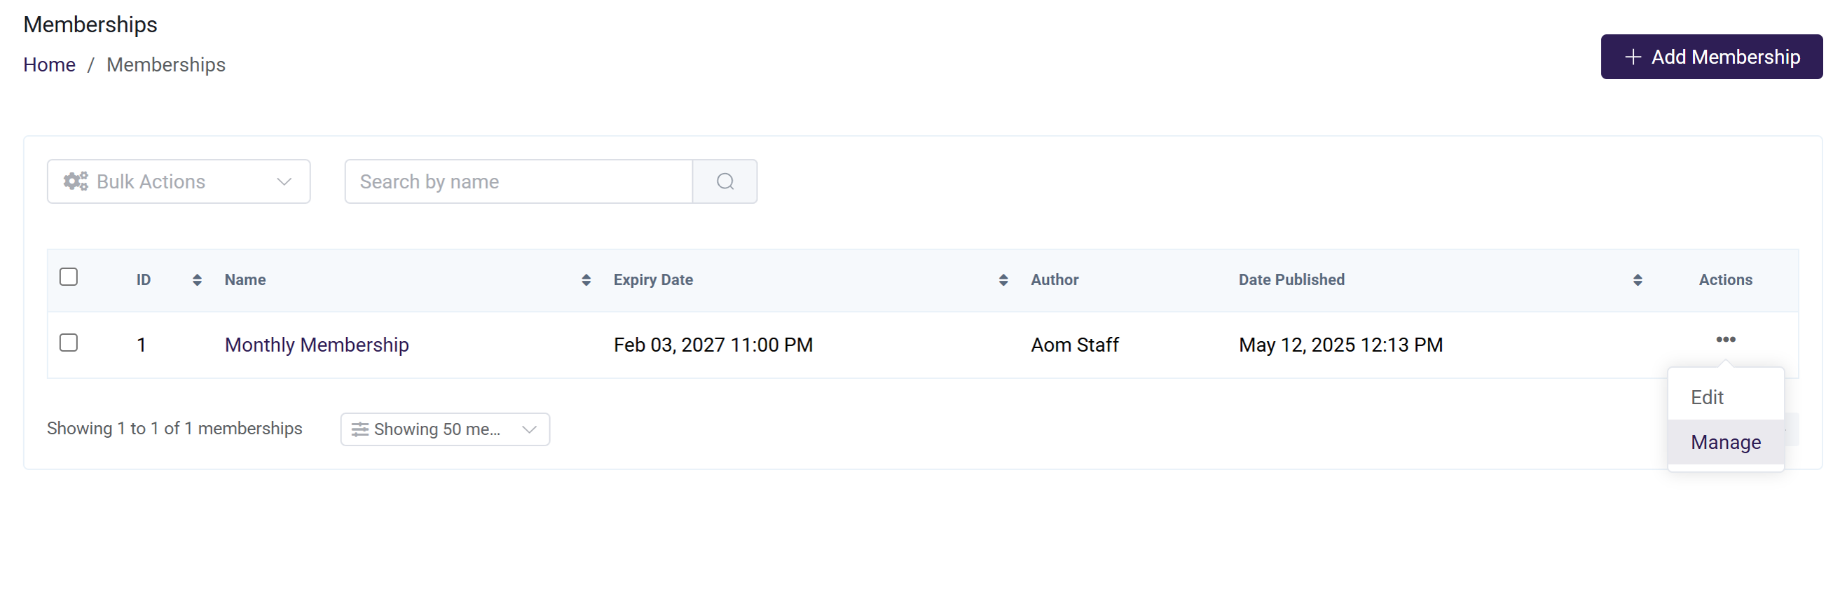Toggle the select-all checkbox in table header

point(69,277)
